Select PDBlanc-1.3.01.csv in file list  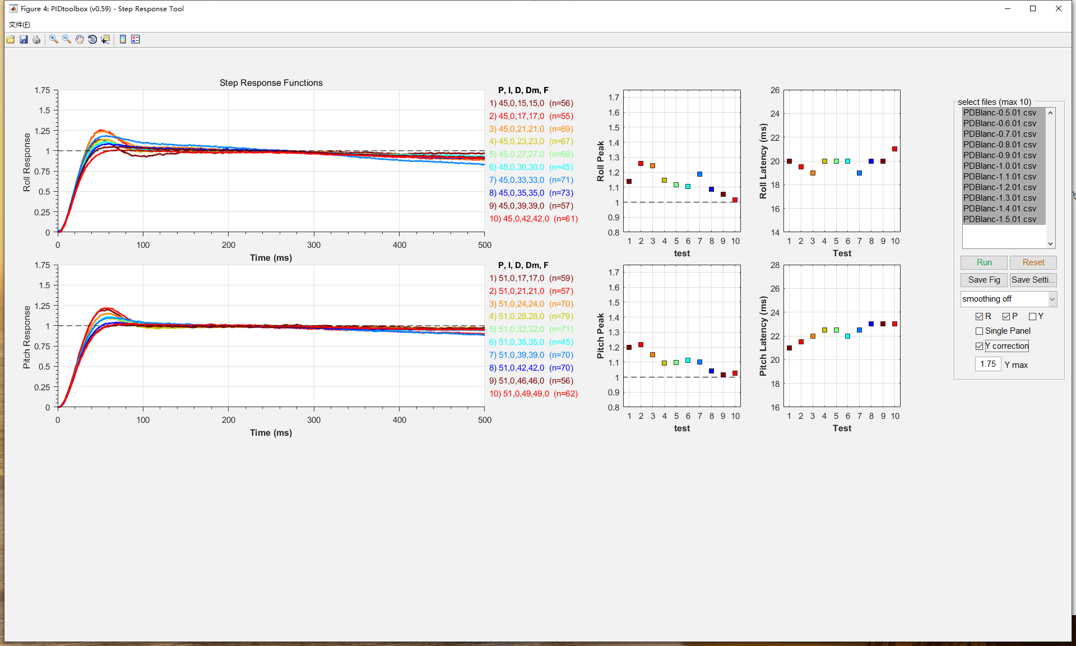tap(1004, 198)
